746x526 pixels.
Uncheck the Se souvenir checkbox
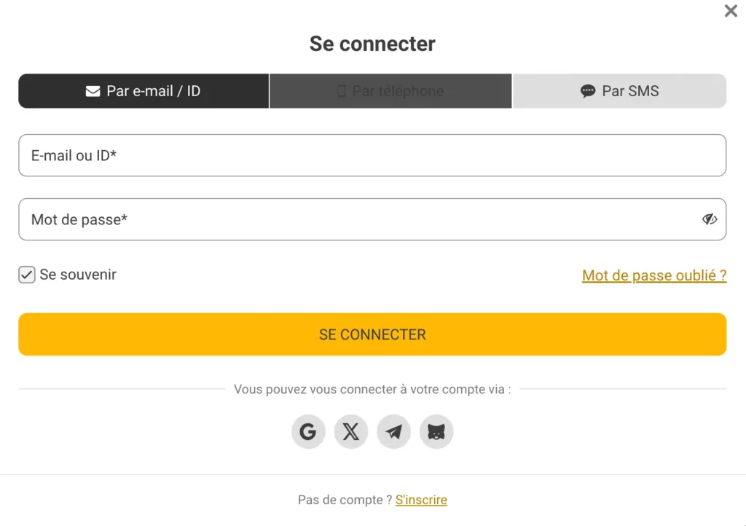coord(26,275)
